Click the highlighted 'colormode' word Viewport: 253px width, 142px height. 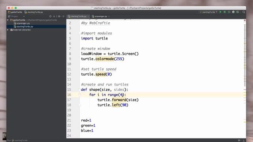104,59
